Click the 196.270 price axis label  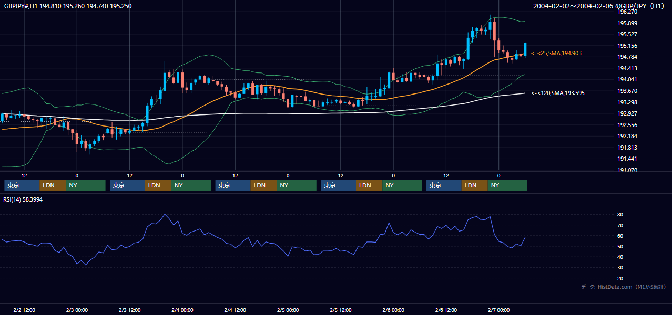627,12
